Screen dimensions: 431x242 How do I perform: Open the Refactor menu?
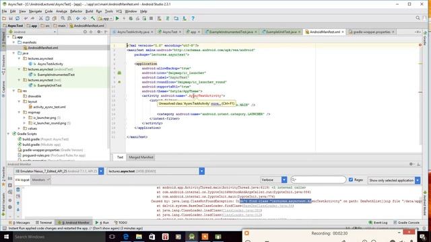[x=76, y=11]
